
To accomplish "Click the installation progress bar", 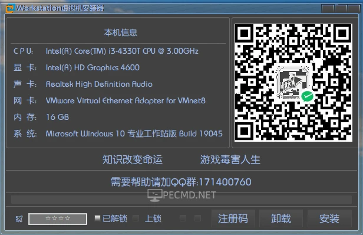I will pos(181,200).
